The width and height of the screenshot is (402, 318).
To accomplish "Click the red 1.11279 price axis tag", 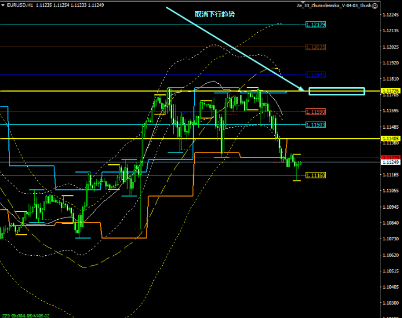I will 390,158.
